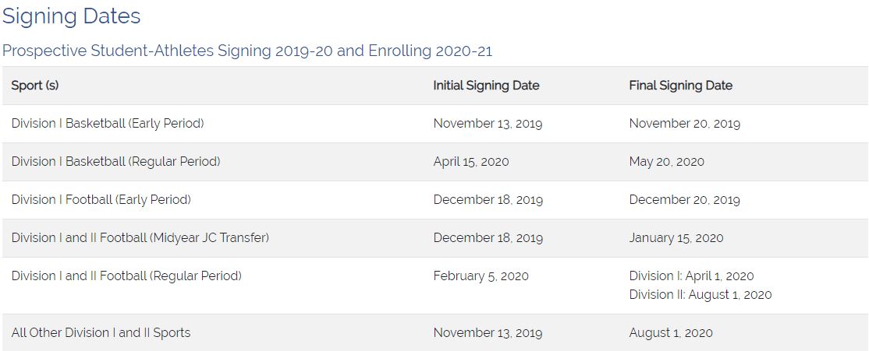The width and height of the screenshot is (869, 351).
Task: Click the All Other Division I and II Sports label
Action: [101, 333]
